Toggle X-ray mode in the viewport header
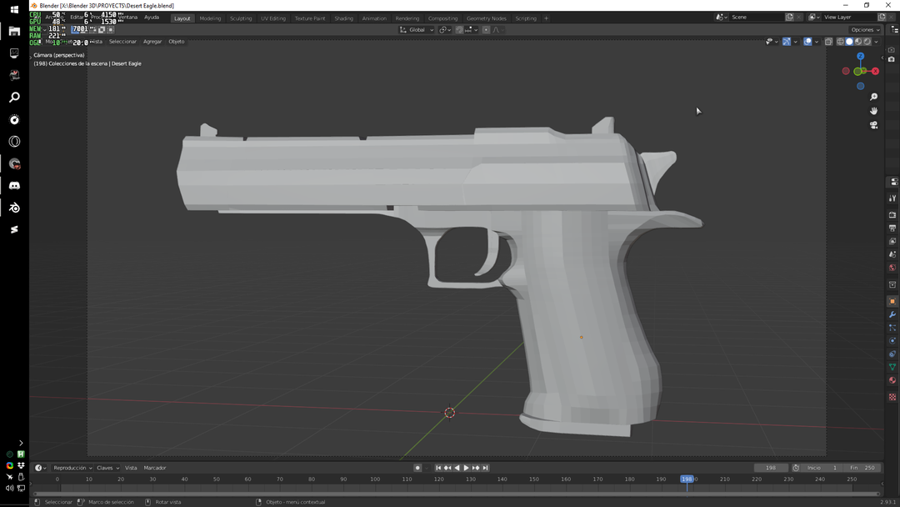 [827, 41]
